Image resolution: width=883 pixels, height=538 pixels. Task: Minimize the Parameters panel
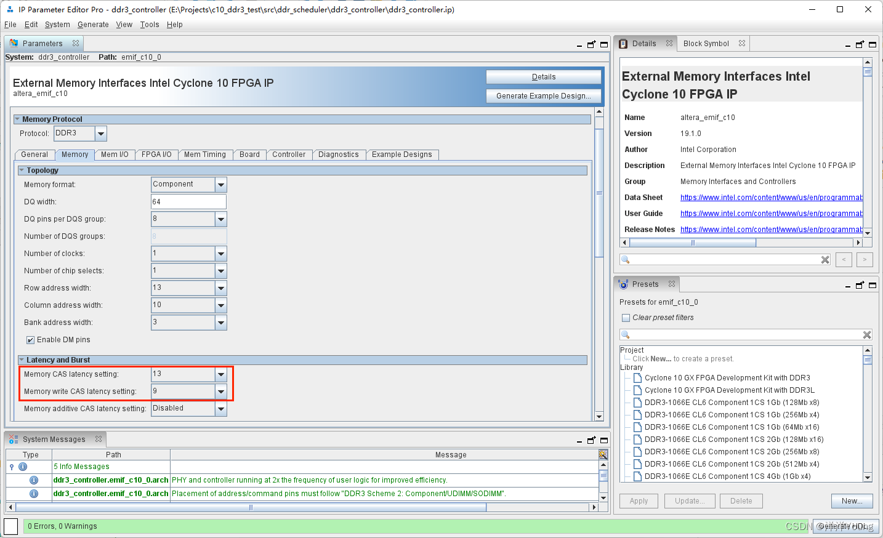(579, 46)
